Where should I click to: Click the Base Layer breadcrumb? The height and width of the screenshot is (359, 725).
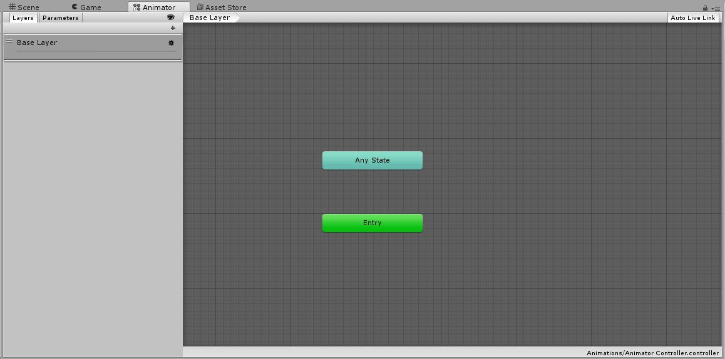(x=210, y=18)
